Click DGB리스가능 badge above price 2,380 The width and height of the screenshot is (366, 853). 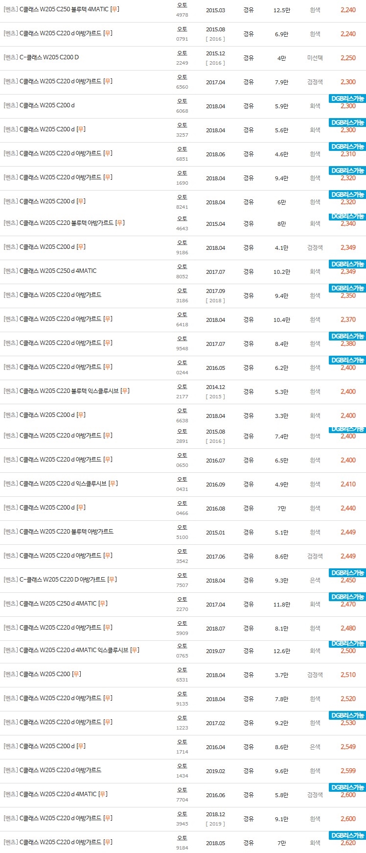(347, 336)
